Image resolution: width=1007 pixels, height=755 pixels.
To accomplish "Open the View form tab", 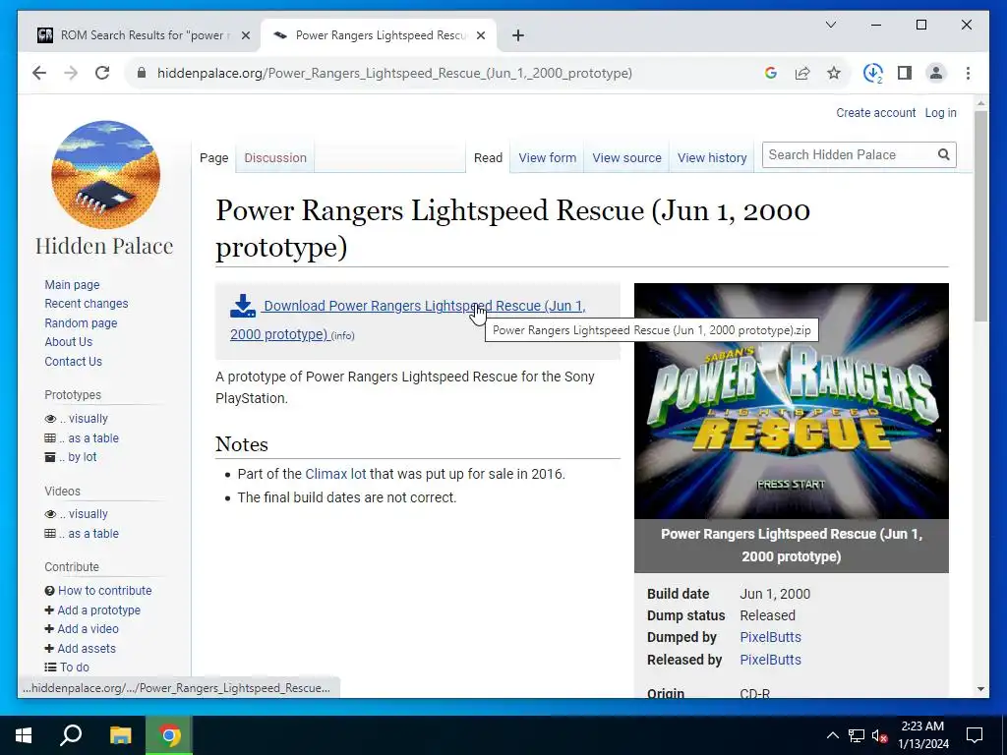I will 547,158.
